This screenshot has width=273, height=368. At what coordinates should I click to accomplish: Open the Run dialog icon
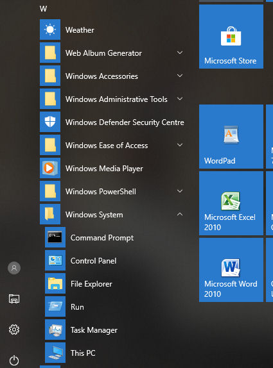tap(55, 306)
